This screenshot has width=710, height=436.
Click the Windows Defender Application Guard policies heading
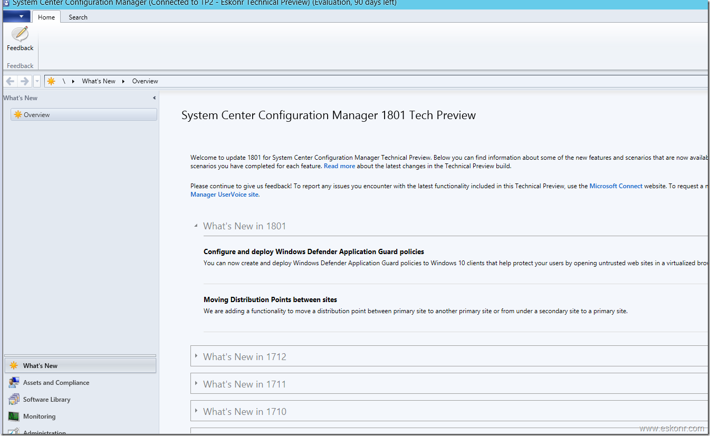[314, 252]
